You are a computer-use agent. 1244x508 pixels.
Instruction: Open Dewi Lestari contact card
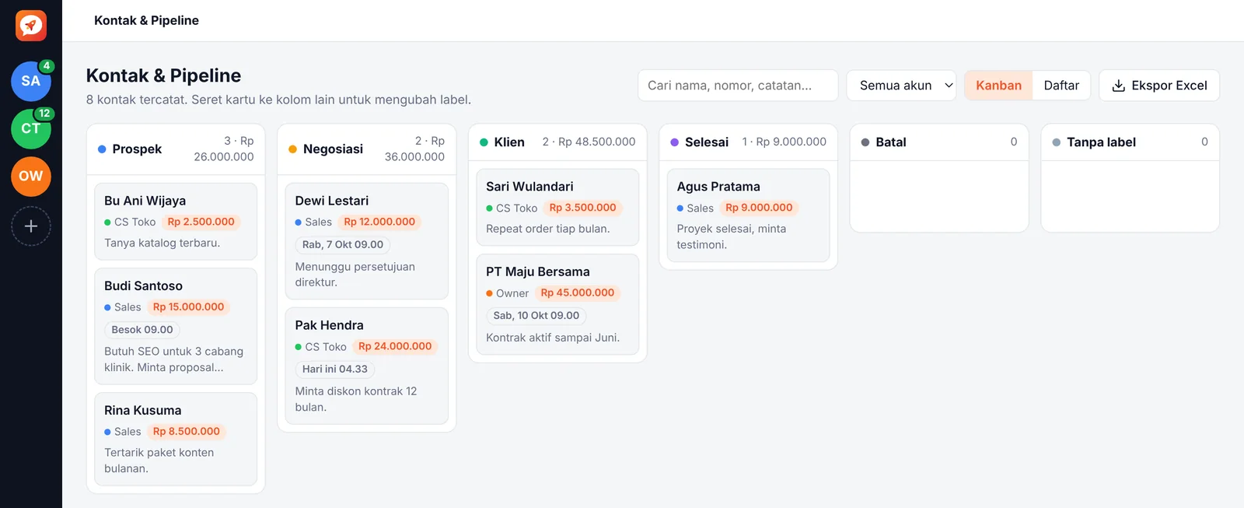[366, 241]
